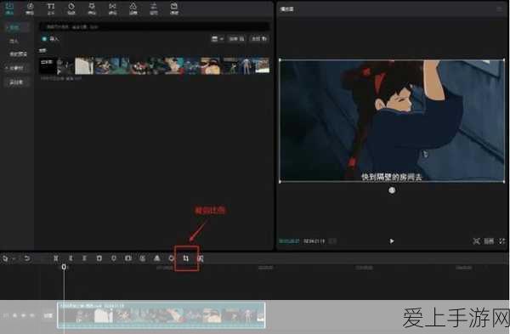Select the crop tool highlighted in red
The height and width of the screenshot is (334, 510).
pyautogui.click(x=185, y=258)
